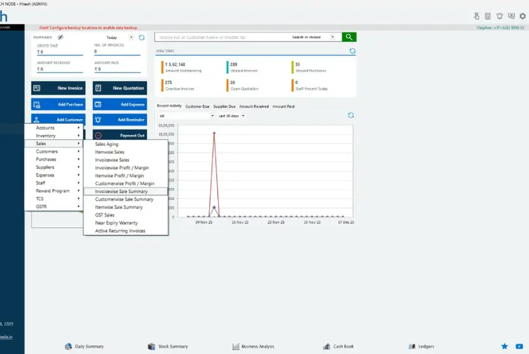
Task: Toggle dashboard visibility eye icon
Action: [x=61, y=38]
